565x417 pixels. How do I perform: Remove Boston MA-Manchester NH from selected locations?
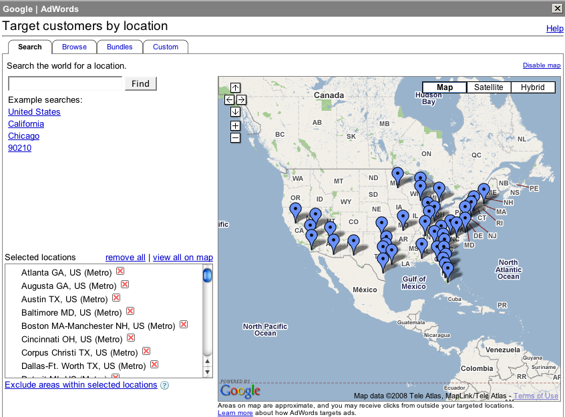pos(184,325)
